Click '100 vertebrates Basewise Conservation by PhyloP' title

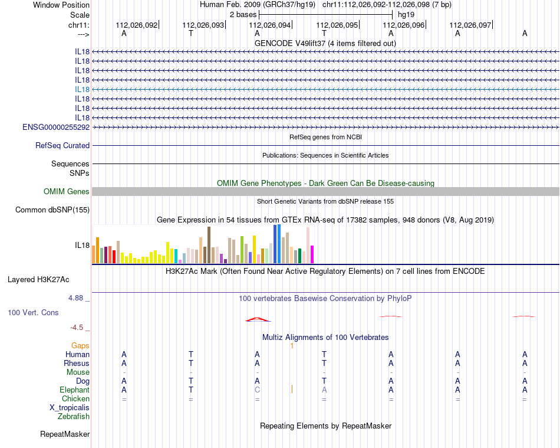point(325,298)
